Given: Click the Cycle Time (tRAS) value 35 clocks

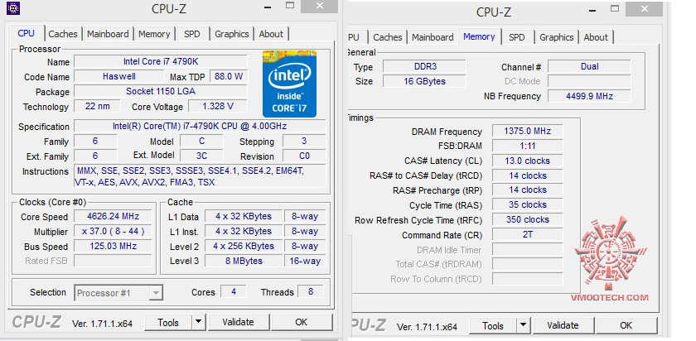Looking at the screenshot, I should pyautogui.click(x=527, y=205).
